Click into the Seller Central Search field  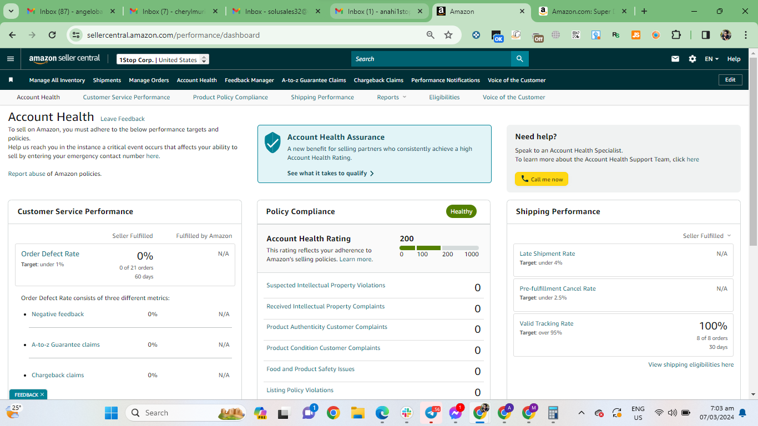point(431,59)
